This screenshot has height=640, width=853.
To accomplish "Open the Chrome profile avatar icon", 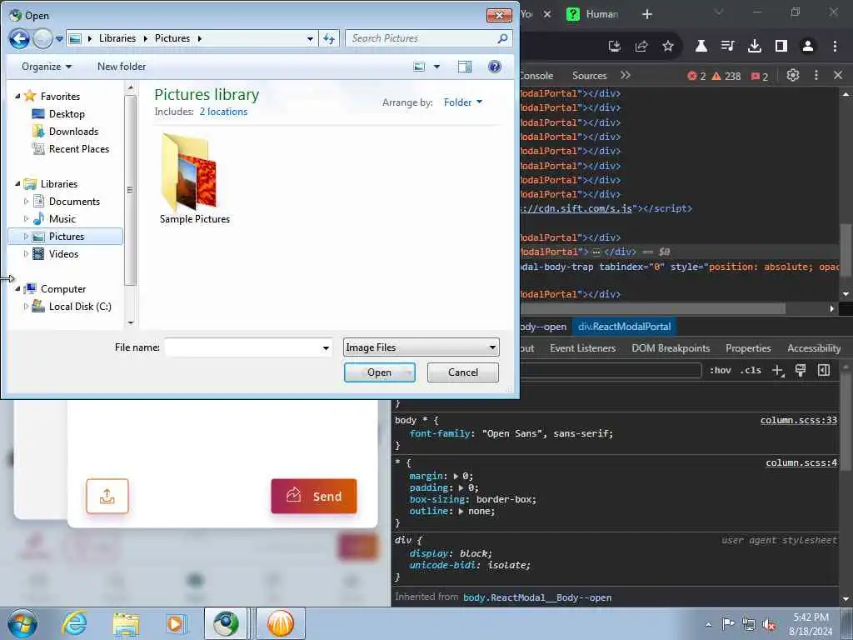I will 808,47.
